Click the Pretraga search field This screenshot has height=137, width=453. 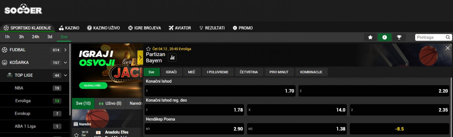[430, 37]
